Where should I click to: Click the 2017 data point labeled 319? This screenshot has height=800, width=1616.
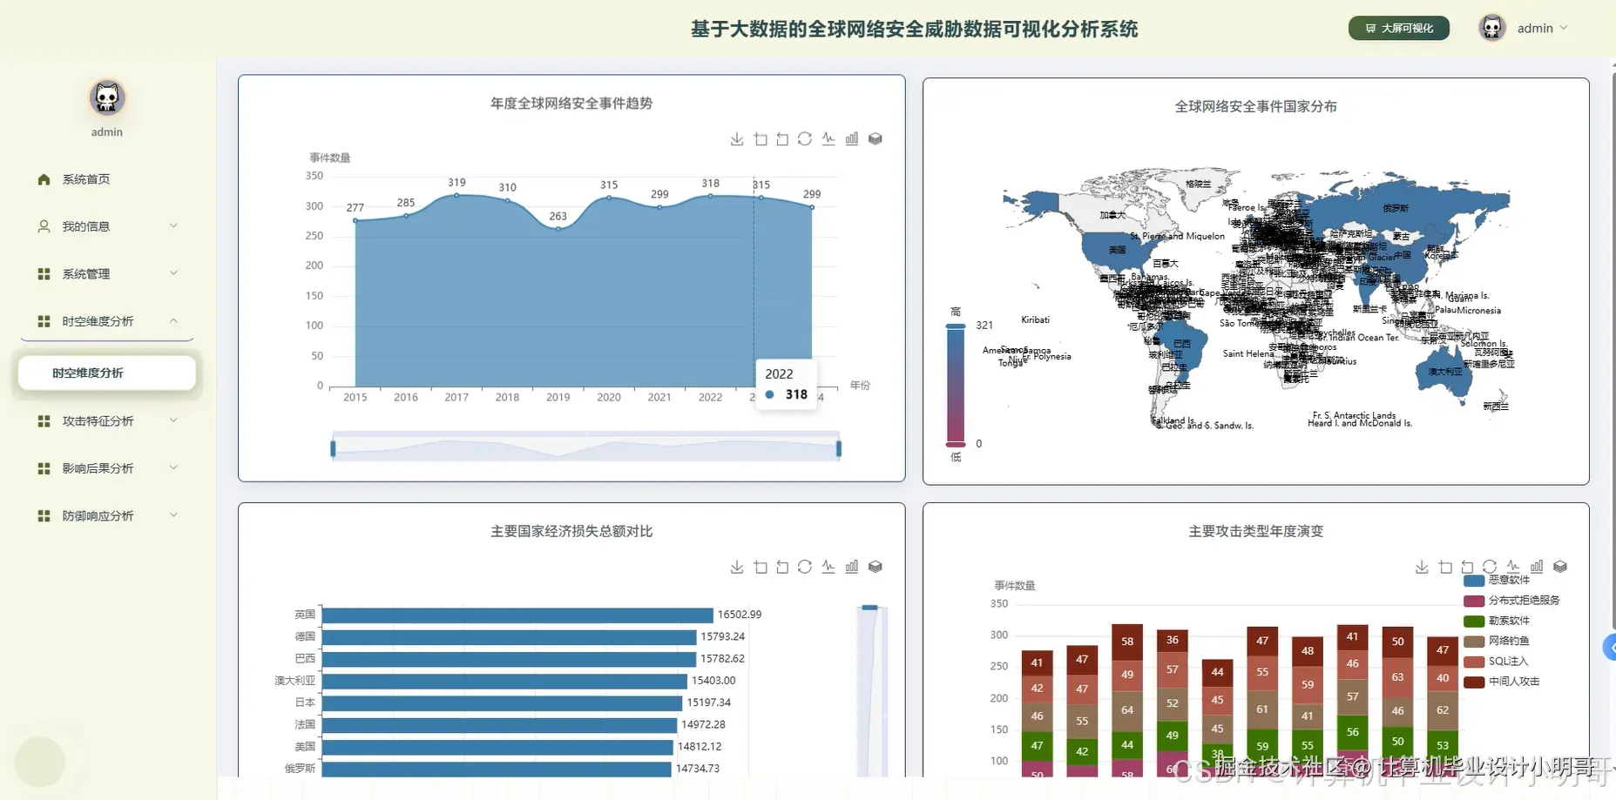tap(456, 195)
